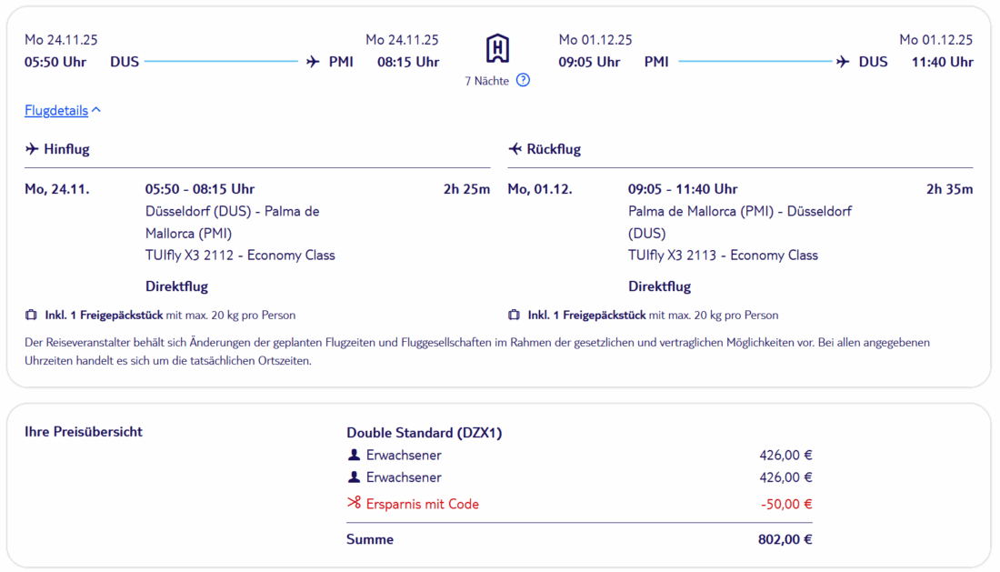Click the TUIfly X3 2112 flight text

240,256
